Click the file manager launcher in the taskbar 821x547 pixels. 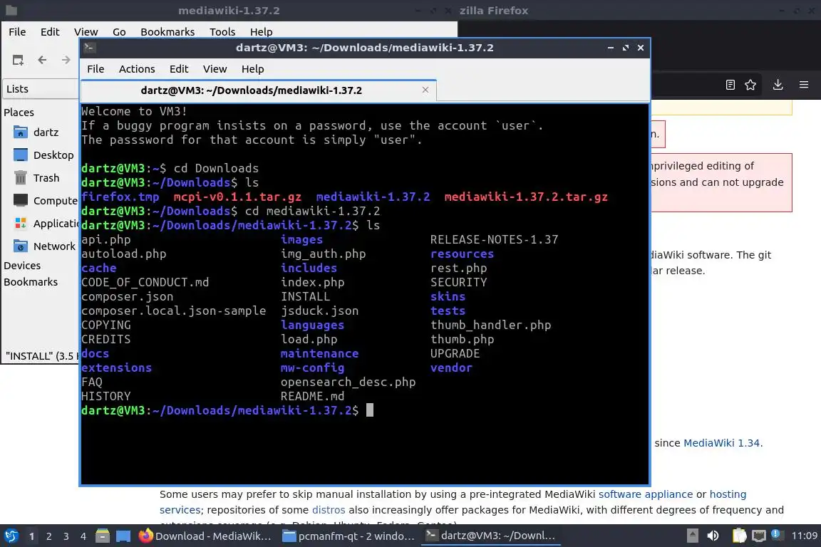[x=103, y=536]
